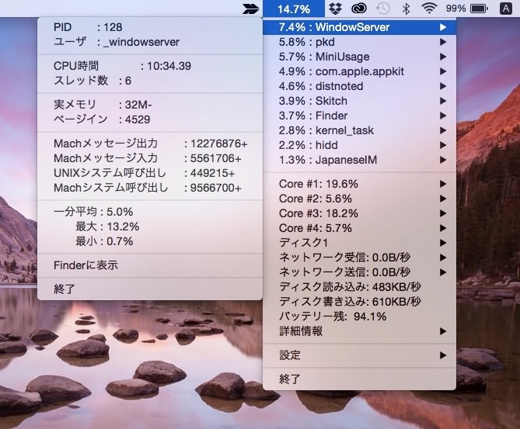Click the ページイン : 4529 line
This screenshot has width=520, height=429.
coord(150,119)
